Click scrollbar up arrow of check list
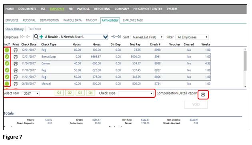The width and height of the screenshot is (252, 145). 245,49
